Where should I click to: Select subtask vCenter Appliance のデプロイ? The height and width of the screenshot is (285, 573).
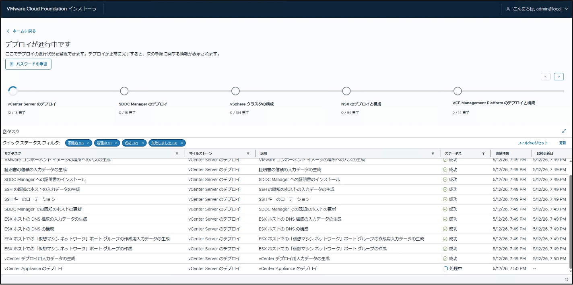tap(34, 268)
